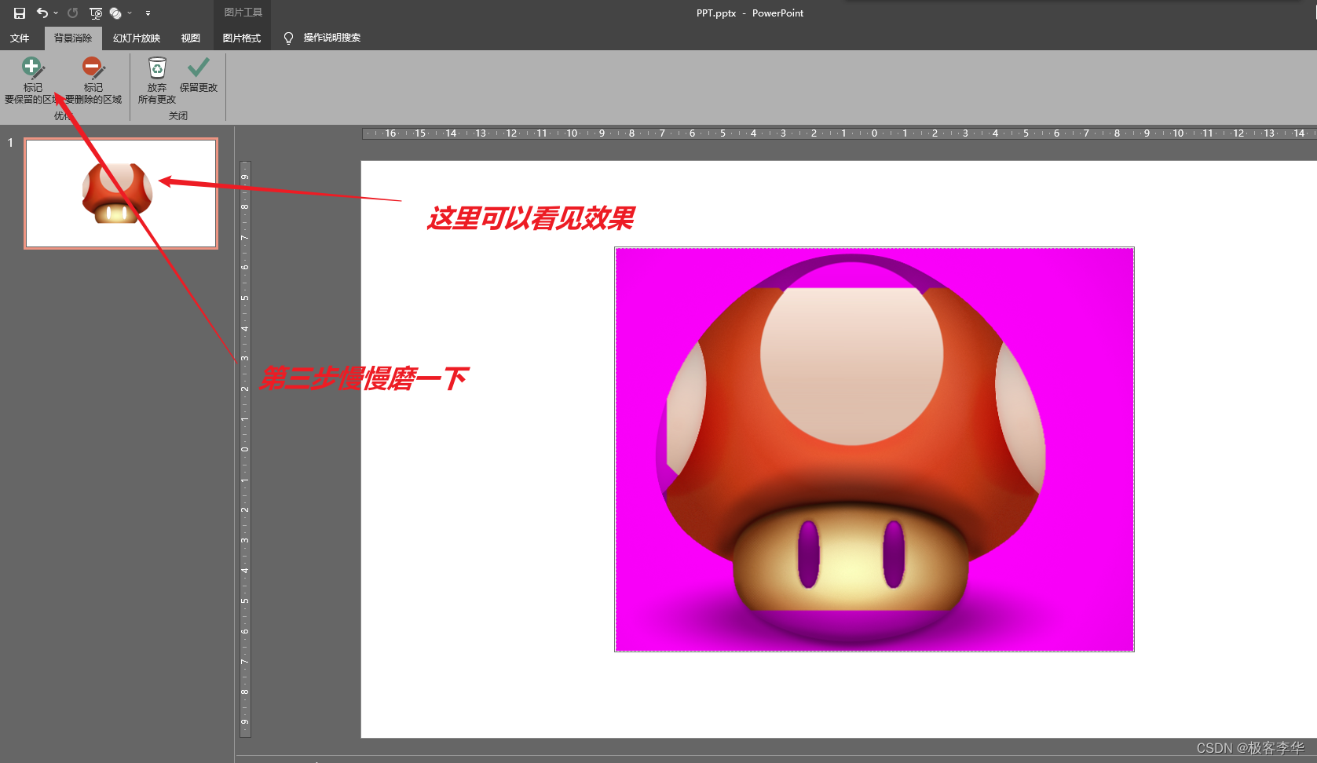The width and height of the screenshot is (1317, 763).
Task: Select slide 1 thumbnail in the slide panel
Action: click(x=121, y=193)
